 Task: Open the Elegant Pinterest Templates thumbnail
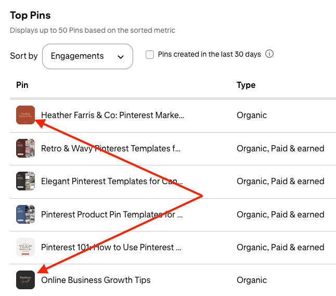pos(25,181)
